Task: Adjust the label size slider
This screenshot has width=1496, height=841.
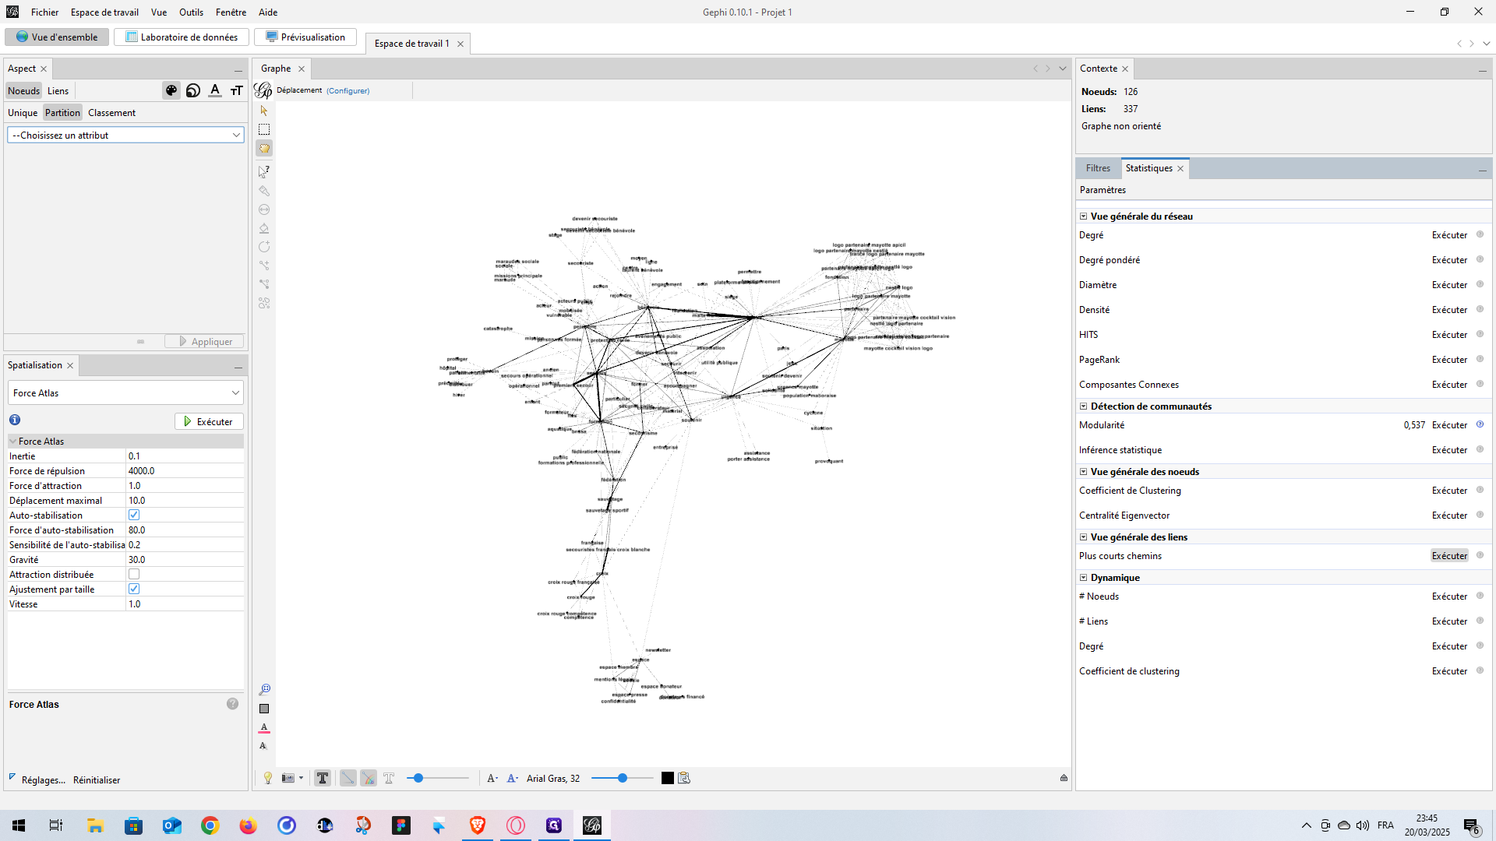Action: point(622,778)
